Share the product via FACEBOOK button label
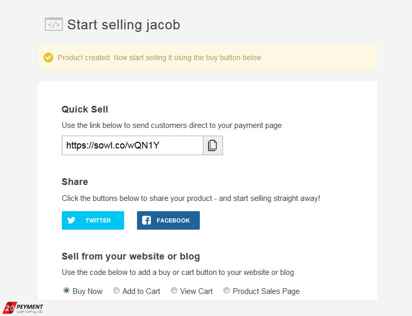 pyautogui.click(x=173, y=220)
